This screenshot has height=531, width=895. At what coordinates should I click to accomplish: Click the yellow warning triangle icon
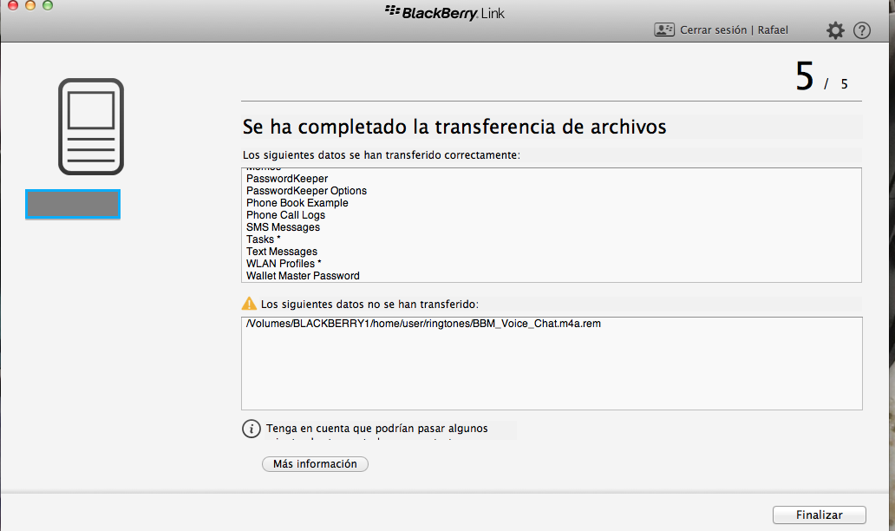pyautogui.click(x=249, y=304)
